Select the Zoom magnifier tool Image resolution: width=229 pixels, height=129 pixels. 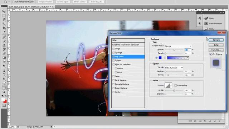(x=4, y=92)
